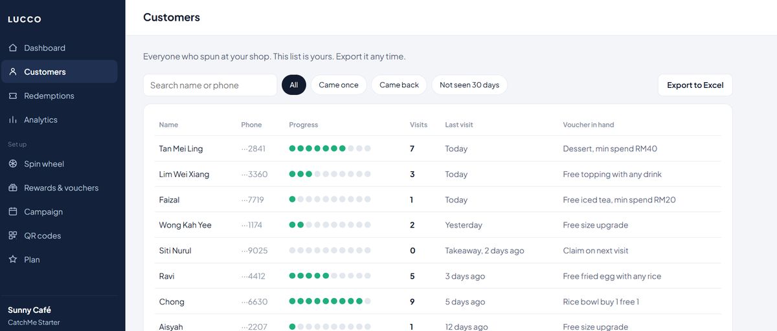This screenshot has height=331, width=777.
Task: Select customer Lim Wei Xiang
Action: click(x=184, y=174)
